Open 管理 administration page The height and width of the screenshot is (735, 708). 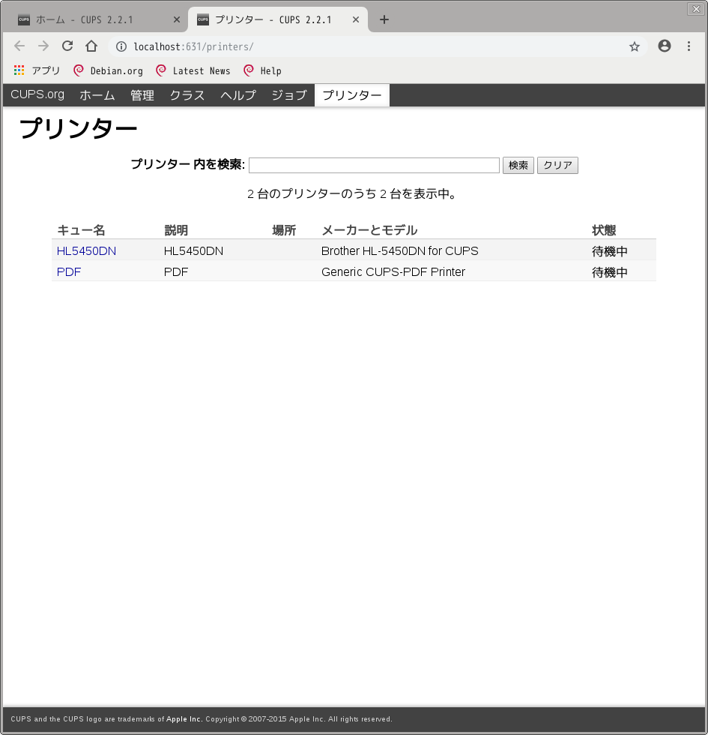click(142, 94)
